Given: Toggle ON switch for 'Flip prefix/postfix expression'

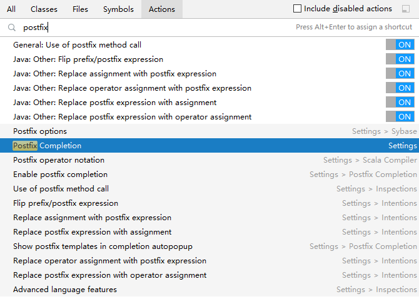Looking at the screenshot, I should click(400, 59).
